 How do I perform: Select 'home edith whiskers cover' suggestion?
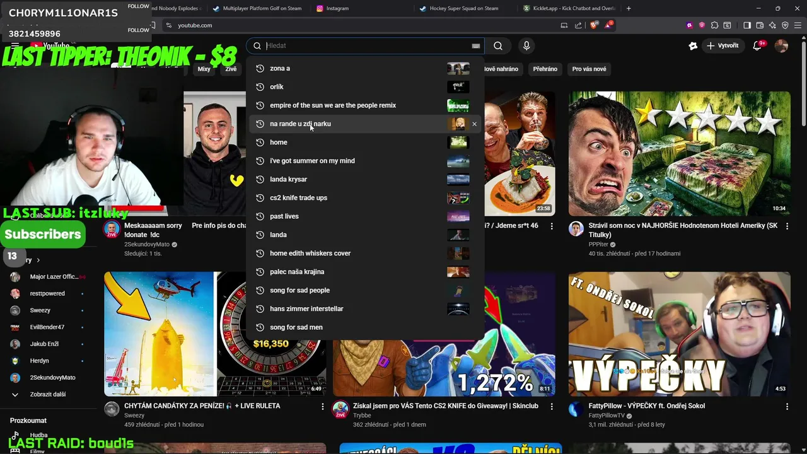click(366, 253)
